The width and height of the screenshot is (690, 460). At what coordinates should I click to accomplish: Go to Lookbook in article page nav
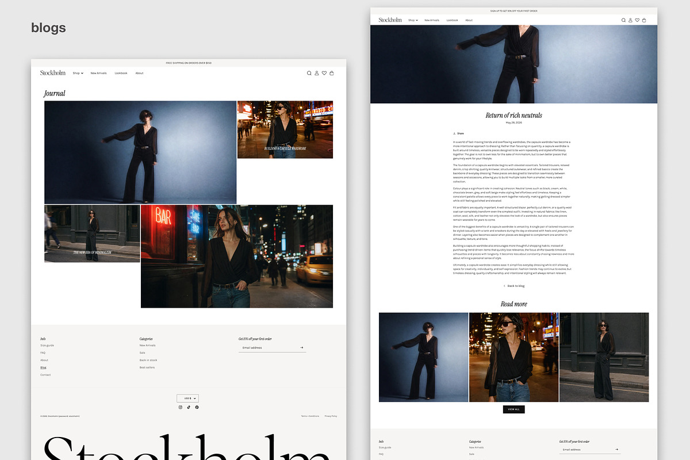453,20
